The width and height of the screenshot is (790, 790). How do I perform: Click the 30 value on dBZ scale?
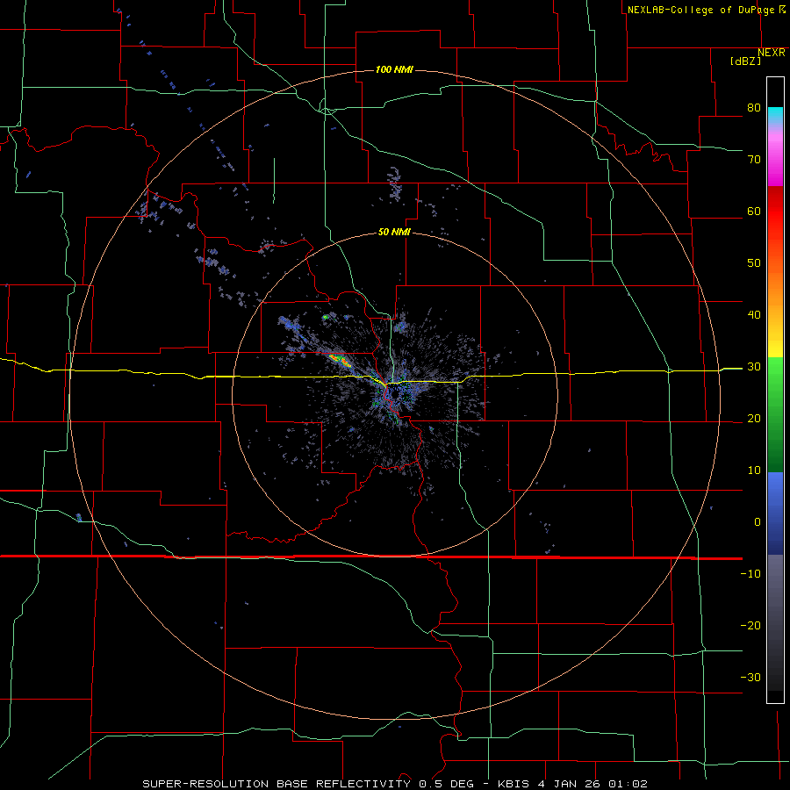pos(754,367)
